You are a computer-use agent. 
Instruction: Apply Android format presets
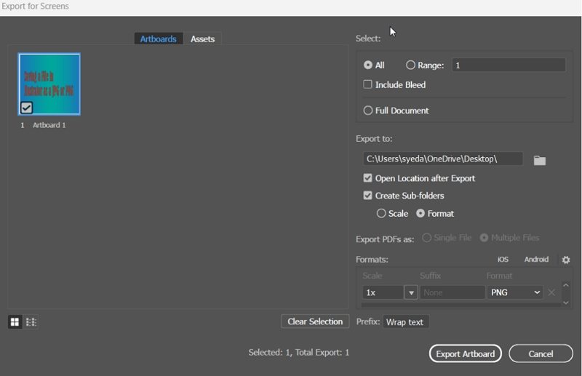point(536,260)
